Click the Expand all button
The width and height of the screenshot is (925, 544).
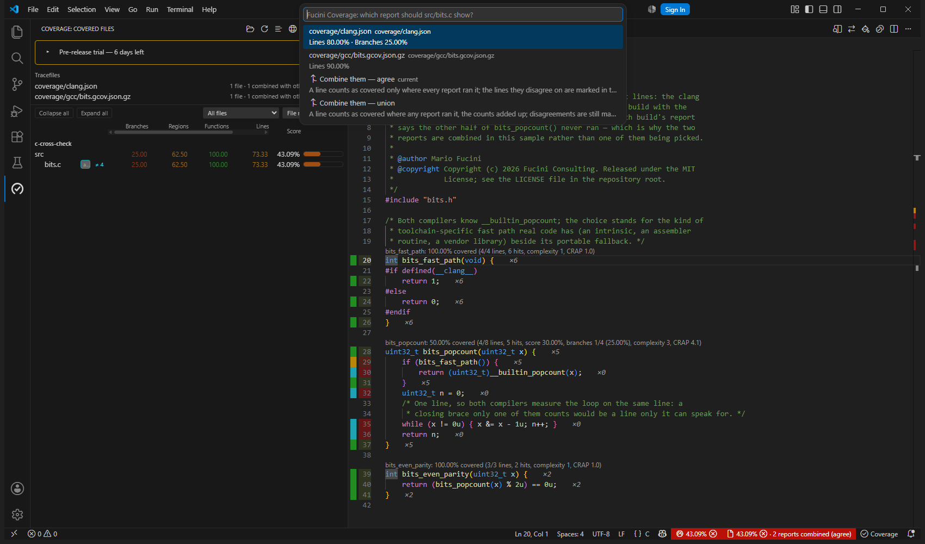(94, 113)
